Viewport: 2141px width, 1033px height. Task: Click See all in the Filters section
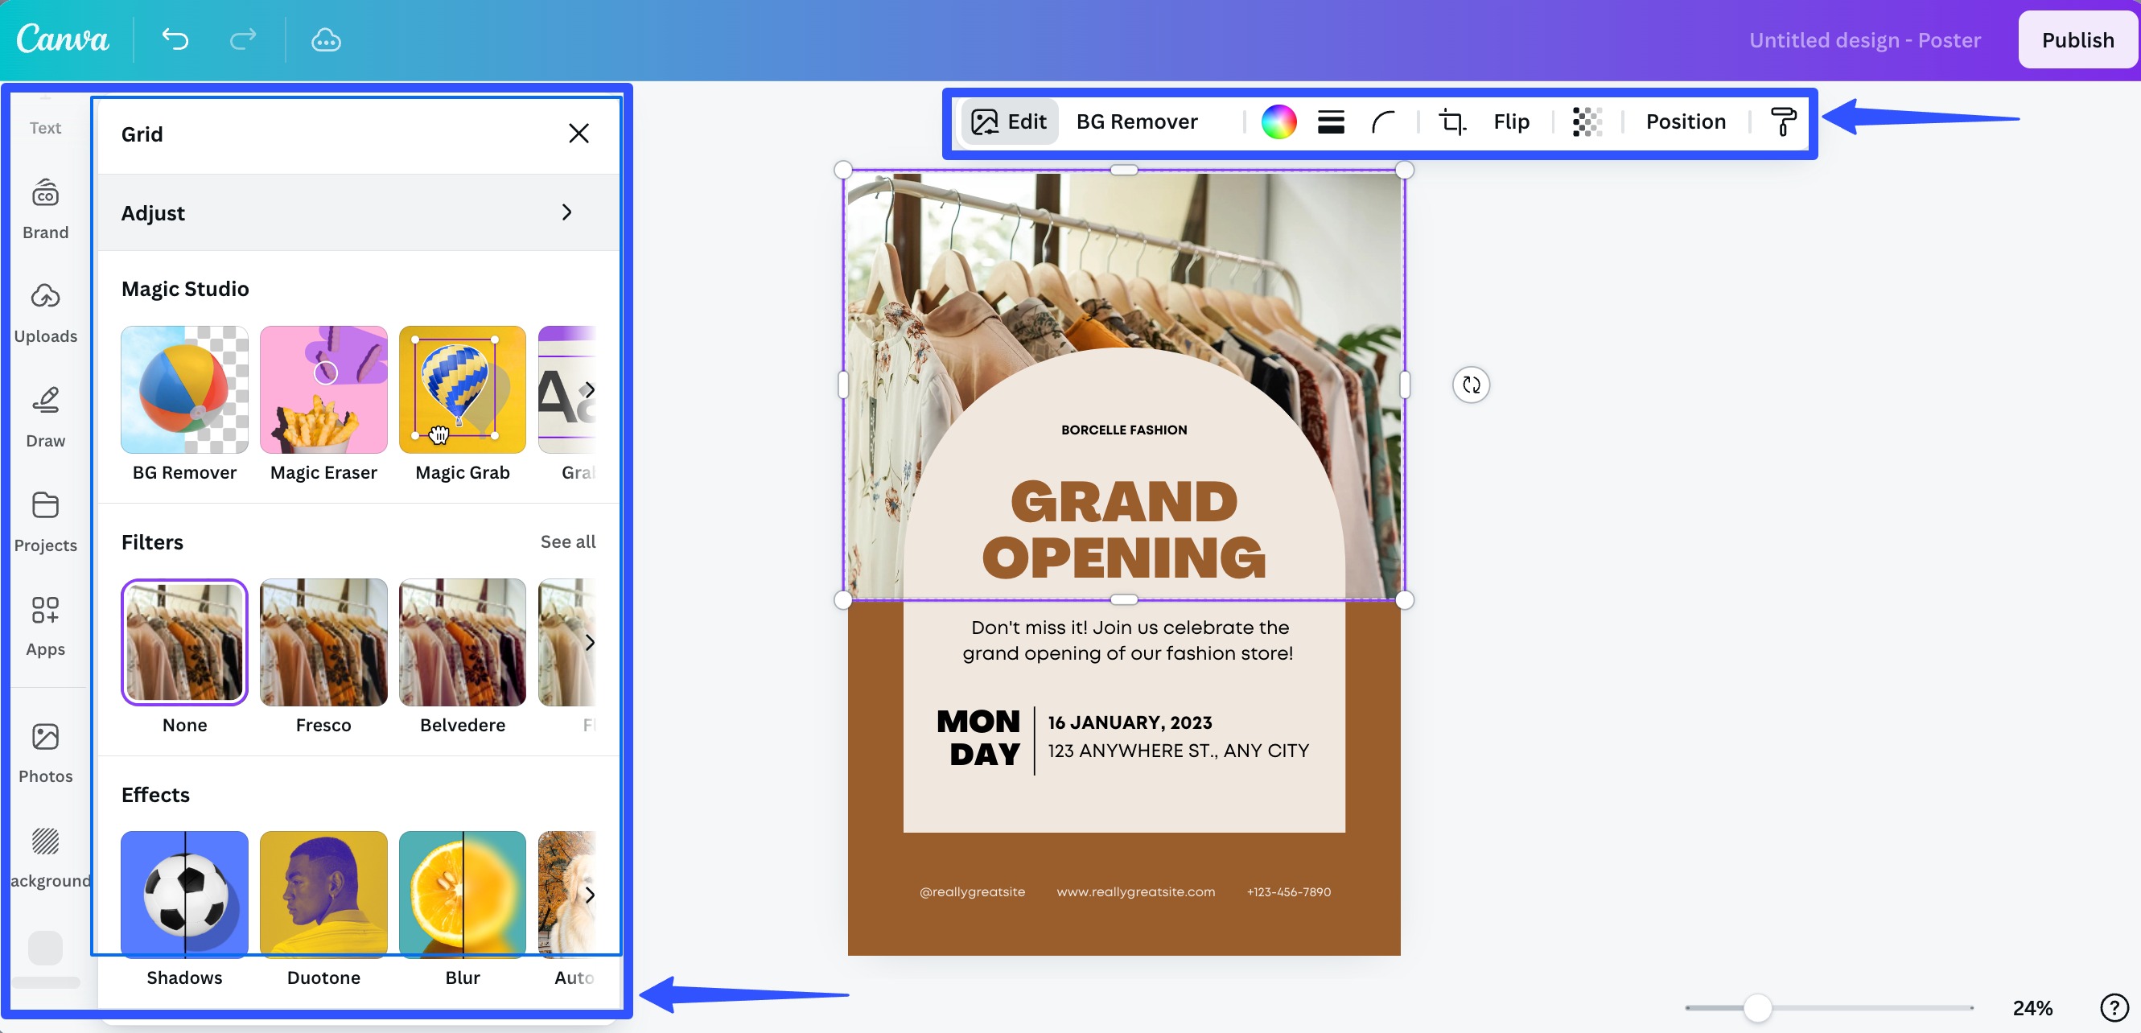(568, 541)
